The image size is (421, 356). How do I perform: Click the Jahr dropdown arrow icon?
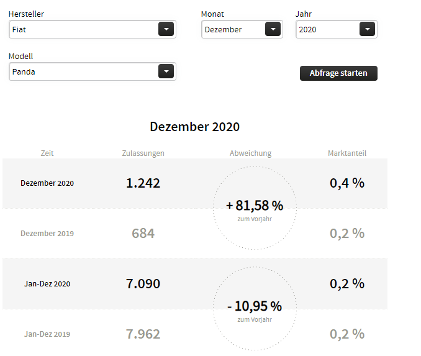(x=367, y=29)
